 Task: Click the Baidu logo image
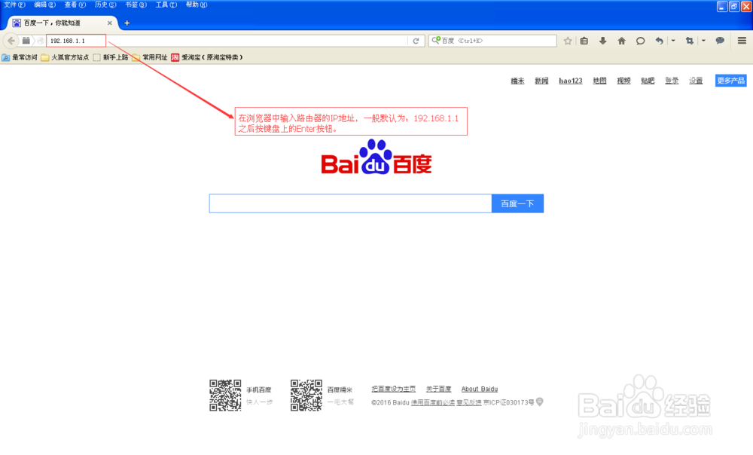click(x=376, y=157)
